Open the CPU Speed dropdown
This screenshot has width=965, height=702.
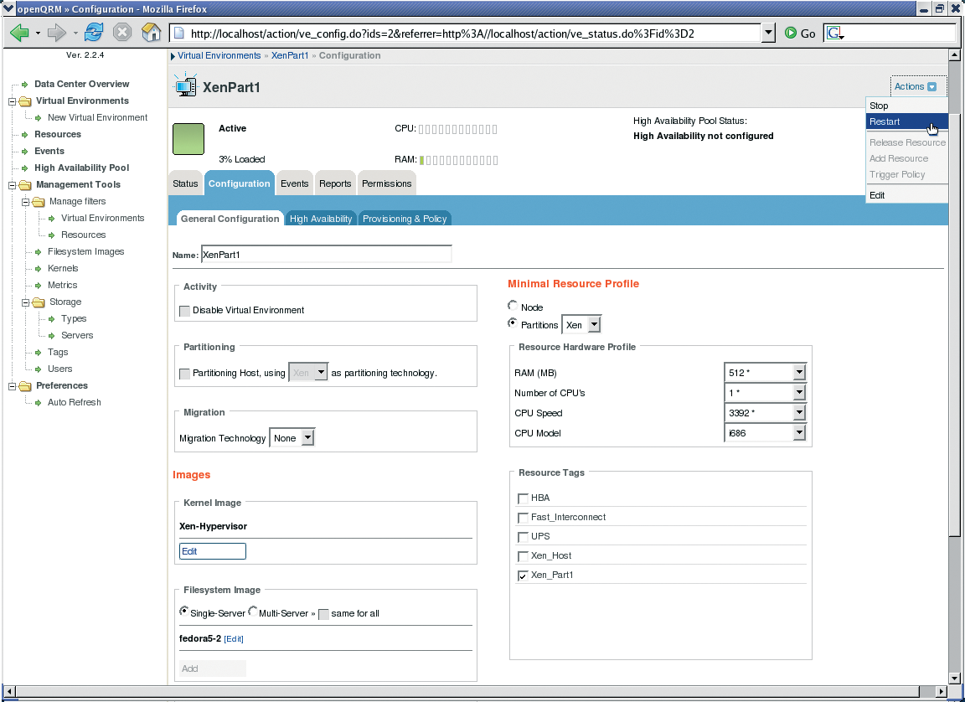(766, 413)
